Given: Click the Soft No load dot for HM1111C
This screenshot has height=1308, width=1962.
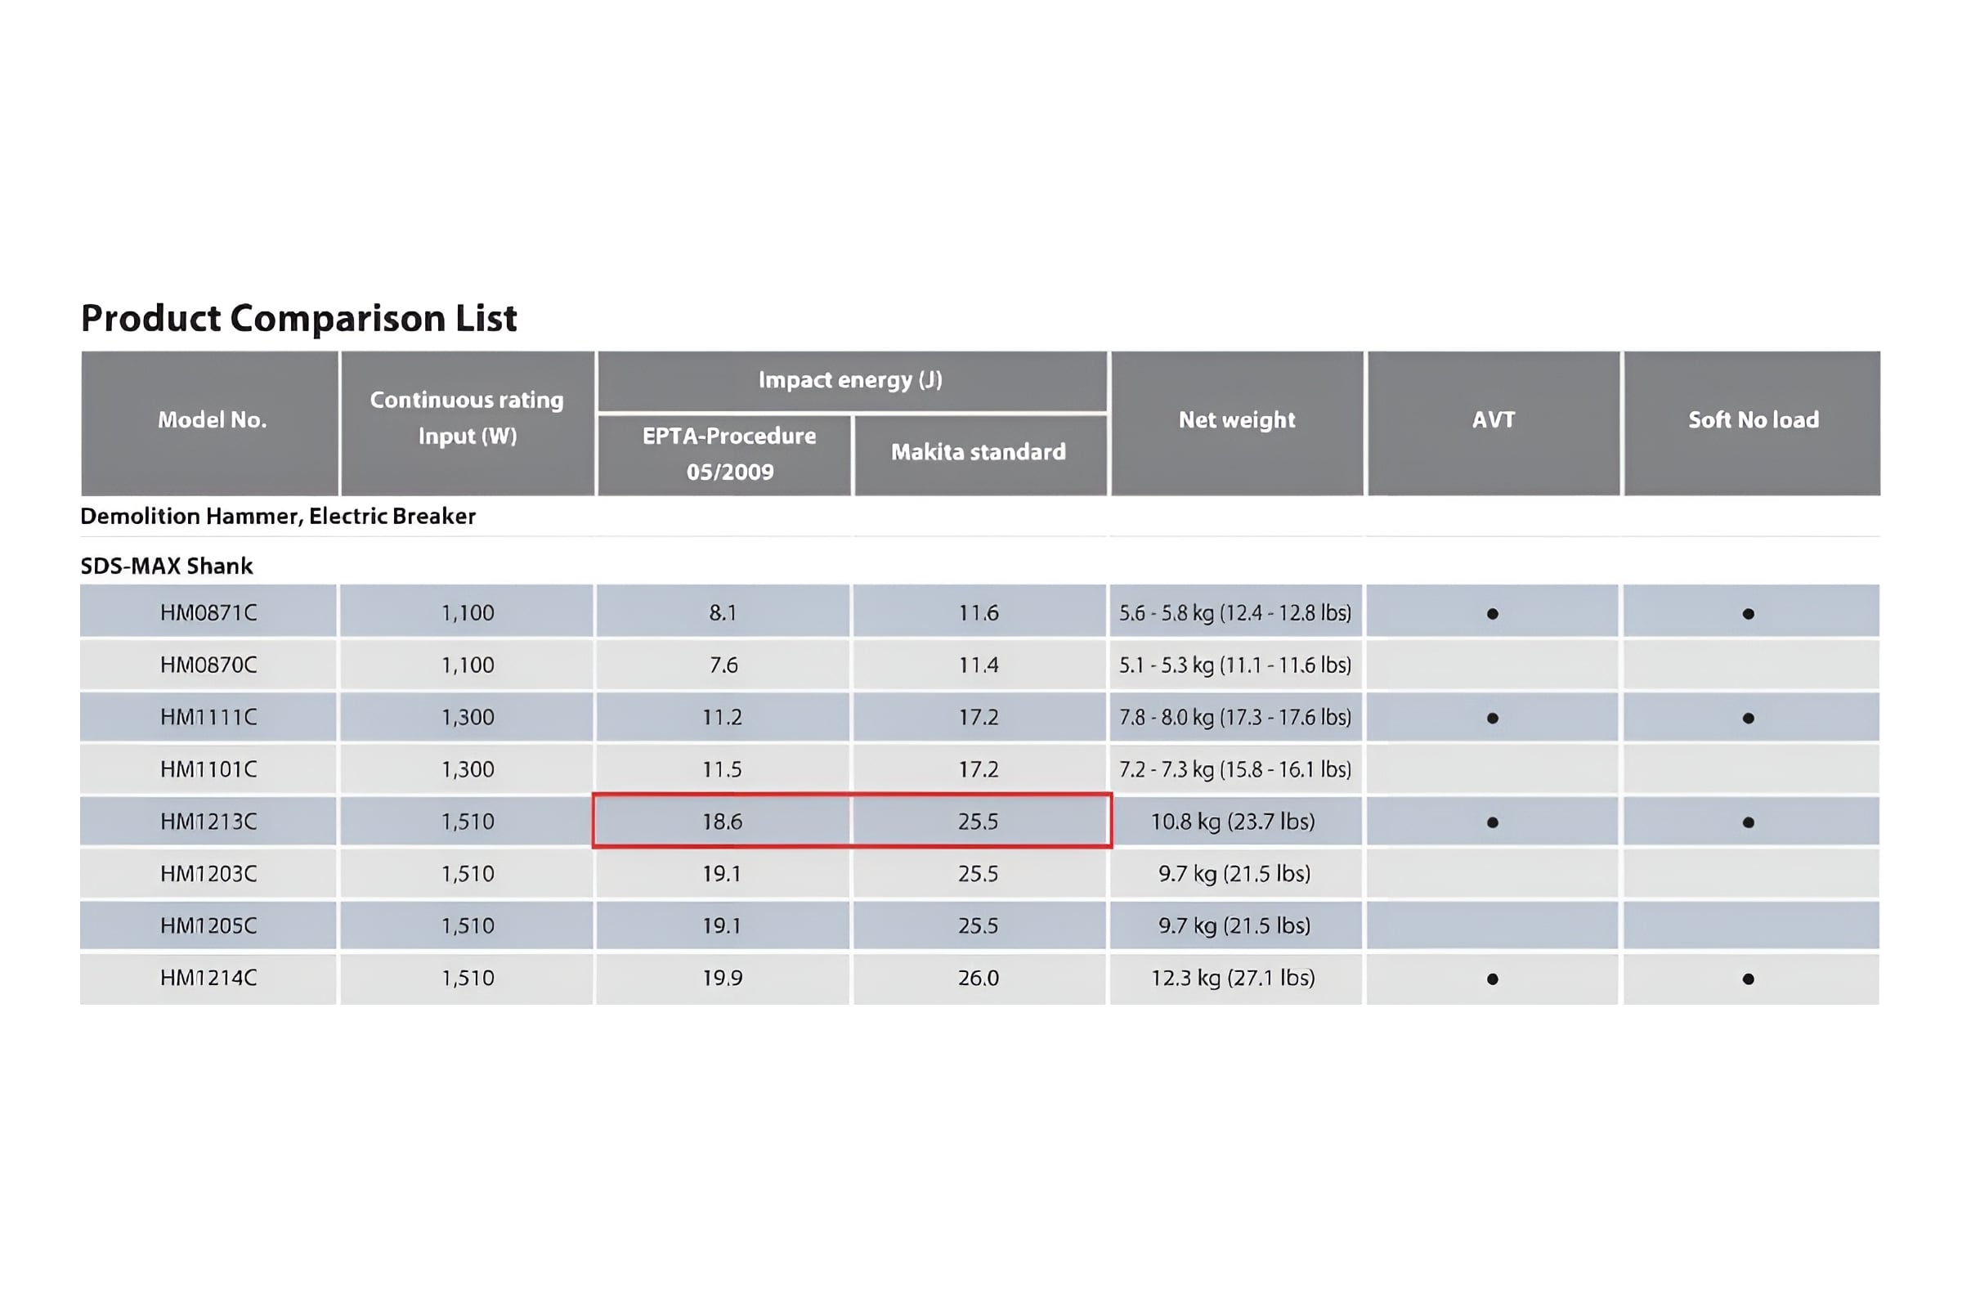Looking at the screenshot, I should [1749, 719].
